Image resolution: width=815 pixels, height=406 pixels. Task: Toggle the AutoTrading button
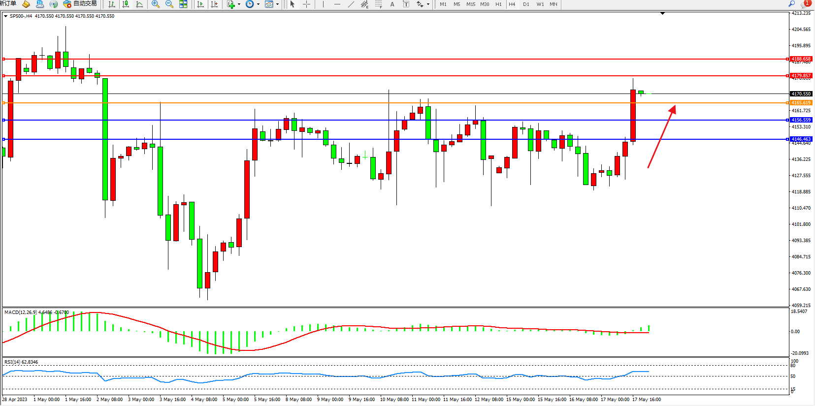[x=80, y=4]
